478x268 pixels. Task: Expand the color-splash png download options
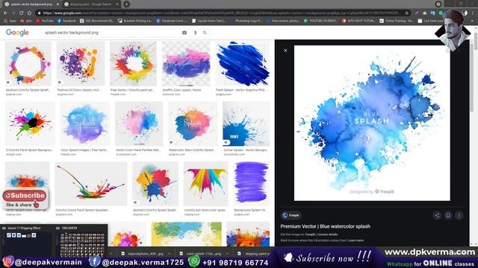(227, 253)
